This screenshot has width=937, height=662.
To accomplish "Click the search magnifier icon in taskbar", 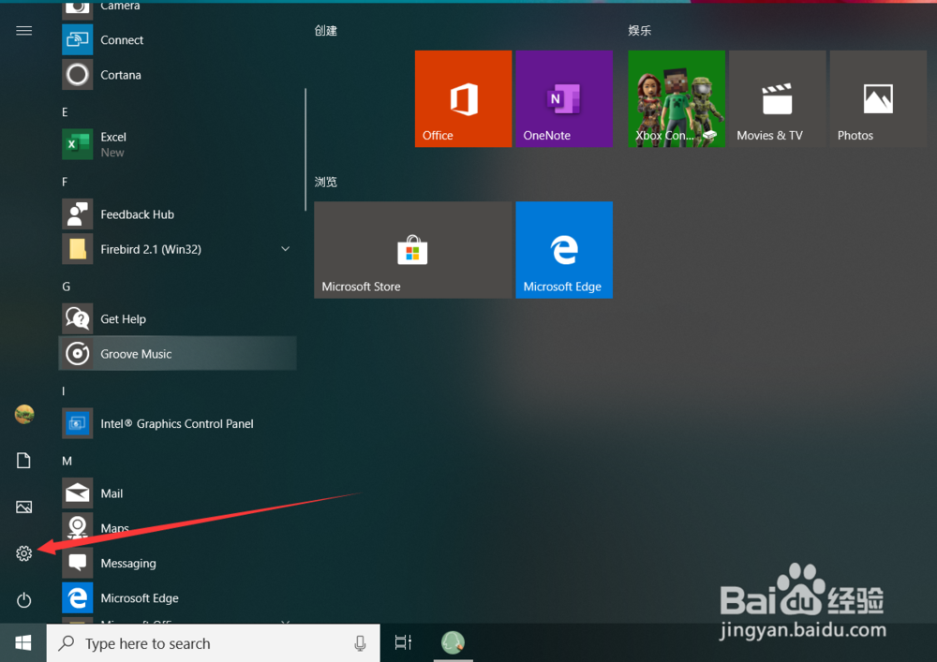I will pyautogui.click(x=67, y=643).
